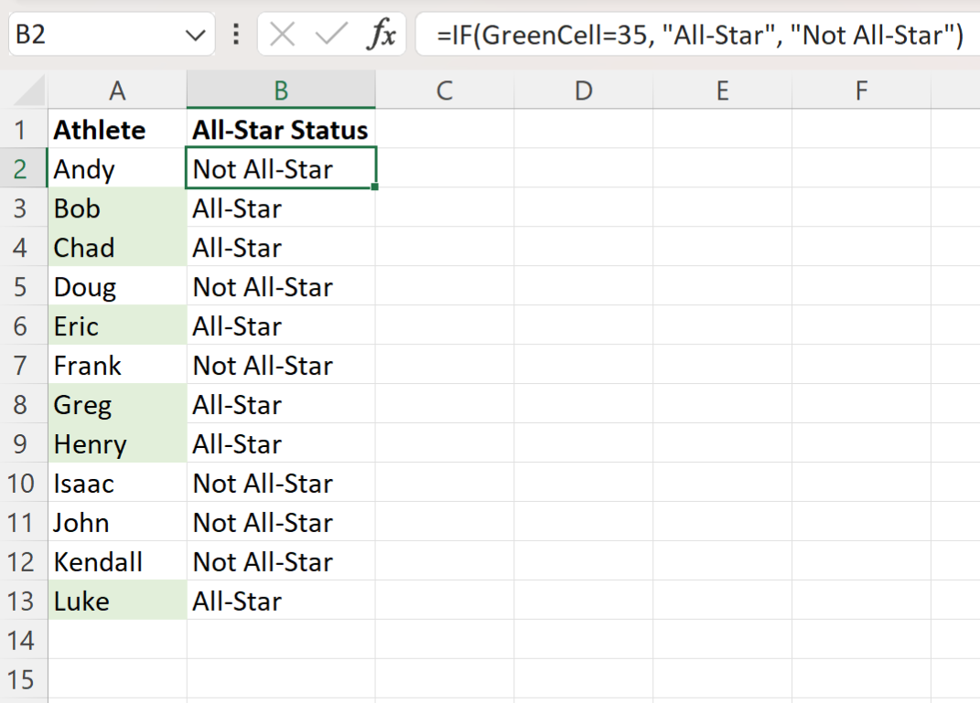980x703 pixels.
Task: Select the Not All-Star cell beside Doug
Action: (x=281, y=286)
